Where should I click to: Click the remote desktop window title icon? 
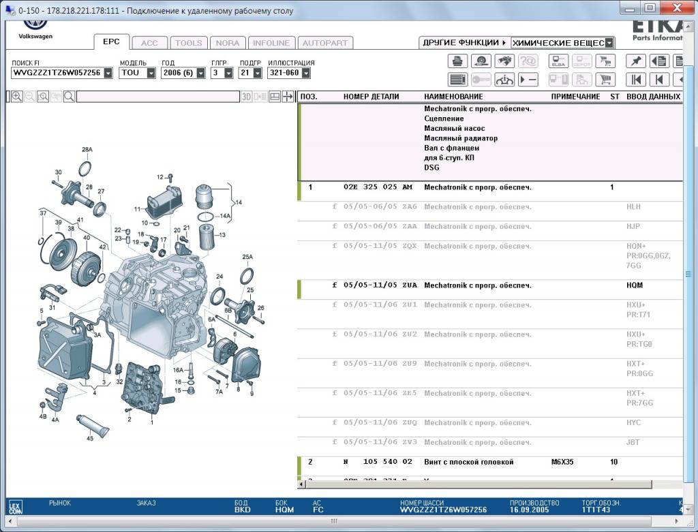(x=10, y=10)
